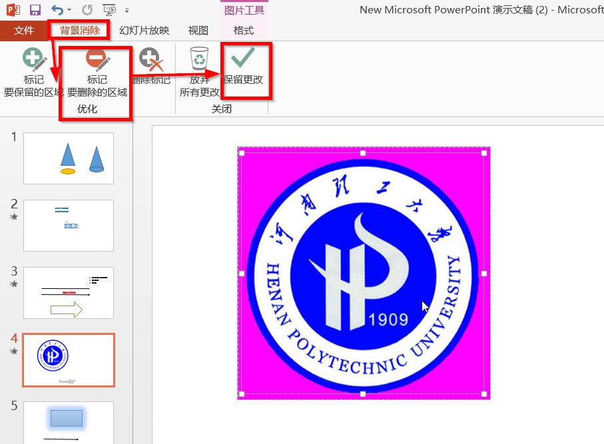The width and height of the screenshot is (604, 444).
Task: Select the Mark Areas to Remove (标记要删除的区域) tool
Action: 97,73
